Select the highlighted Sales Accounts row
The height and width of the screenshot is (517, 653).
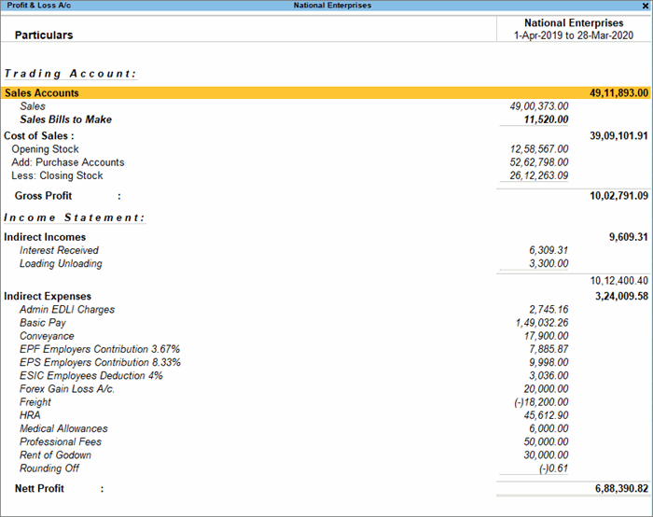(x=42, y=93)
